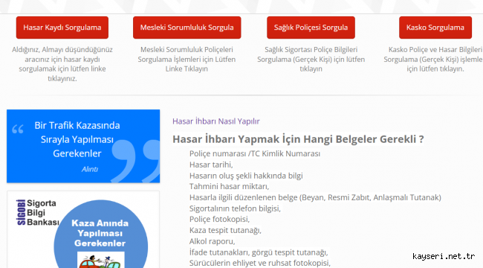Image resolution: width=483 pixels, height=268 pixels.
Task: Click the description under Hasar Kaydı Sorgulama
Action: 62,64
